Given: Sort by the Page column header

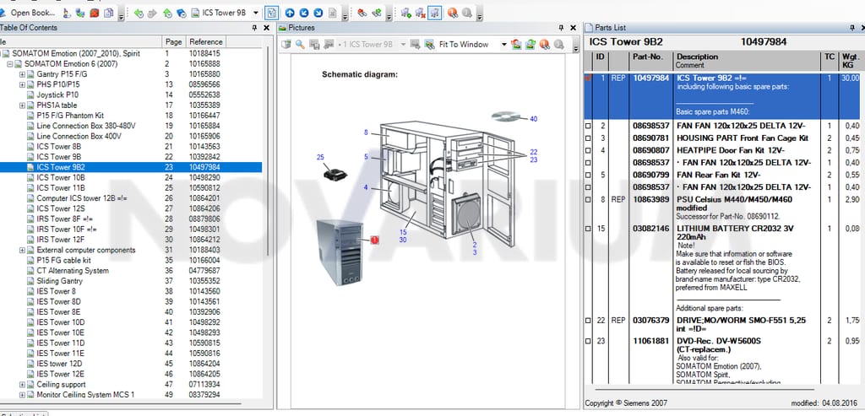Looking at the screenshot, I should click(x=173, y=42).
